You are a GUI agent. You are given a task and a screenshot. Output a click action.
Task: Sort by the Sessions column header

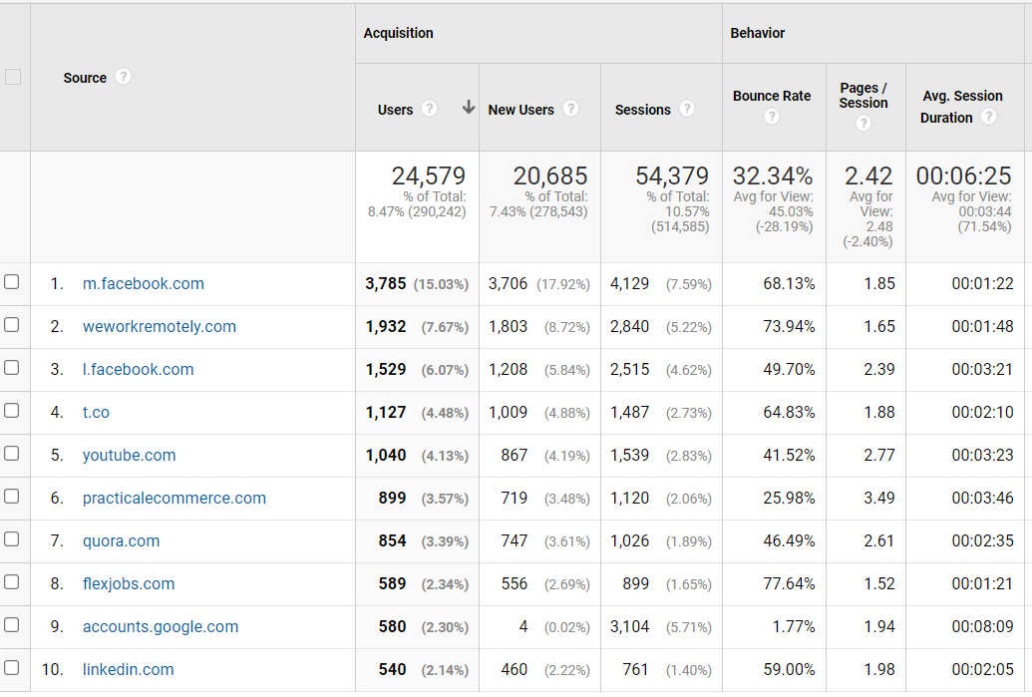pos(642,110)
